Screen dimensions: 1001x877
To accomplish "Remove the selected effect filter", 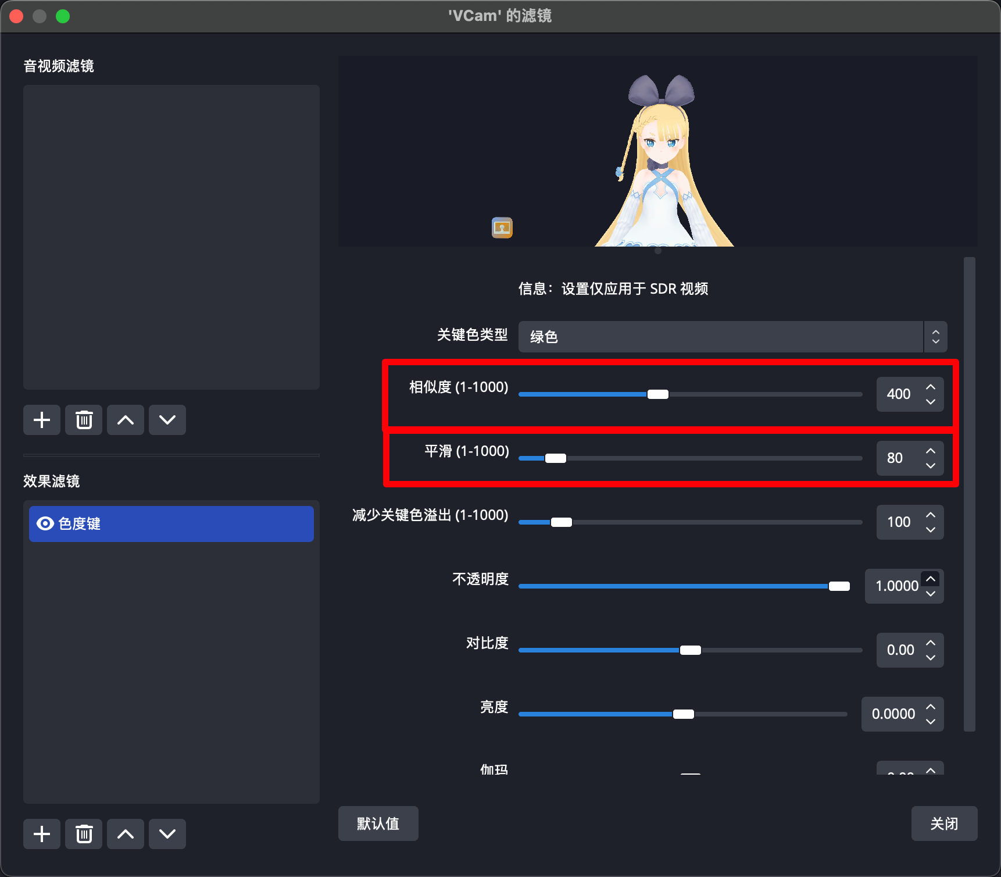I will [x=84, y=834].
